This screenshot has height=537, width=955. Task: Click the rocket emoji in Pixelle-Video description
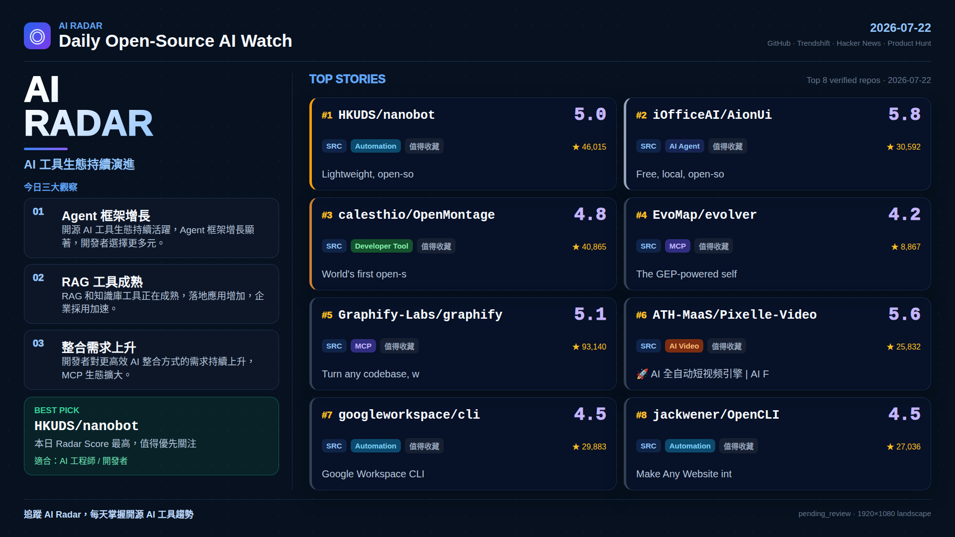[642, 374]
